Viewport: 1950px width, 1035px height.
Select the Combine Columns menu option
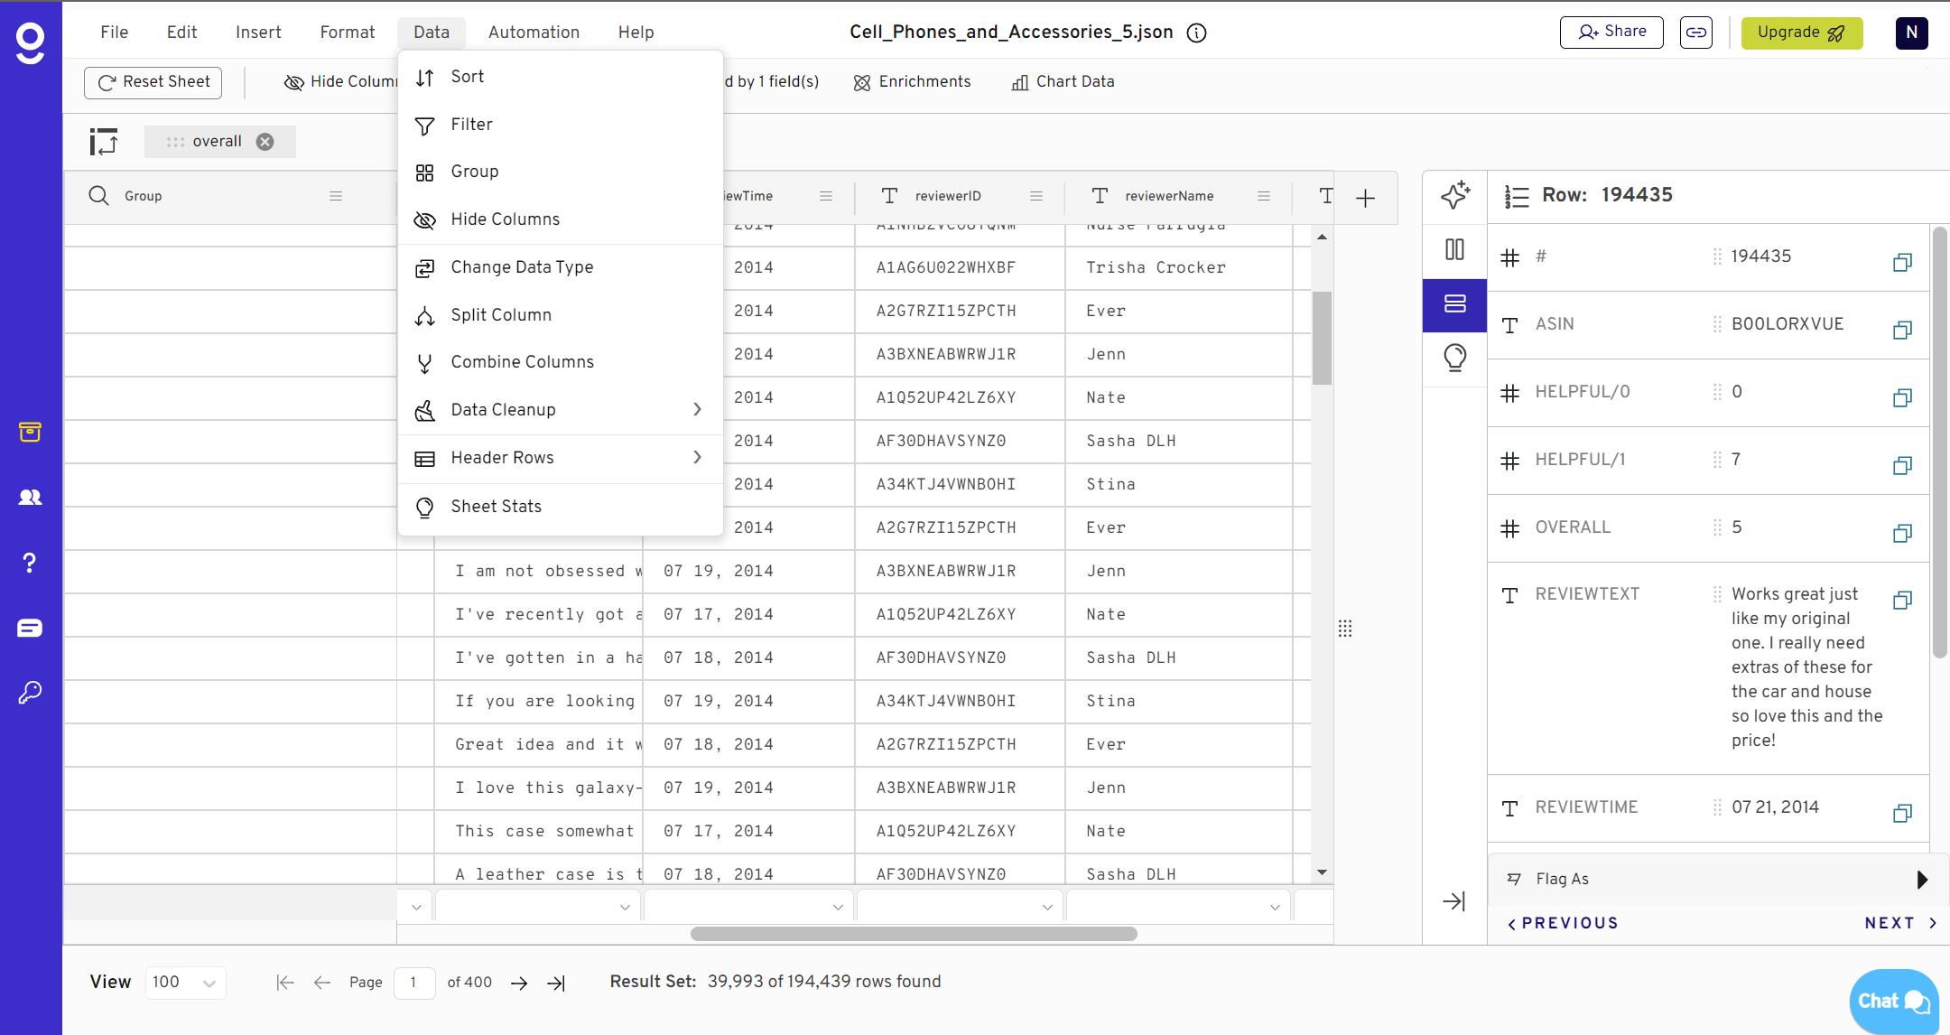(524, 363)
